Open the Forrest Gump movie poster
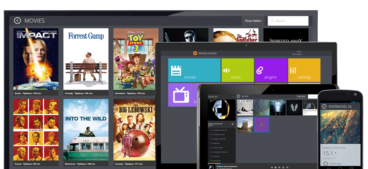 [86, 59]
